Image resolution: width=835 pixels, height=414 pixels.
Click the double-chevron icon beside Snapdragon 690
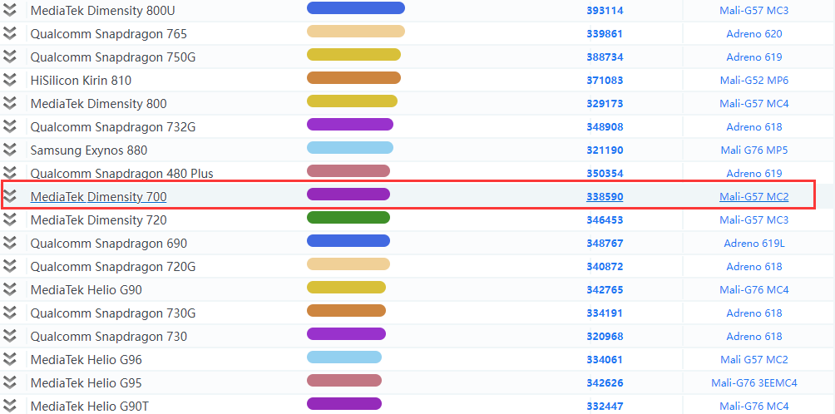coord(10,244)
